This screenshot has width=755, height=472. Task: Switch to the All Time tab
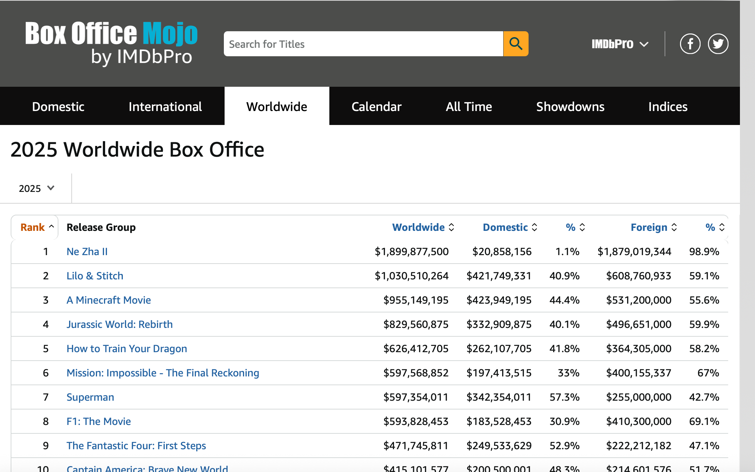click(x=469, y=107)
